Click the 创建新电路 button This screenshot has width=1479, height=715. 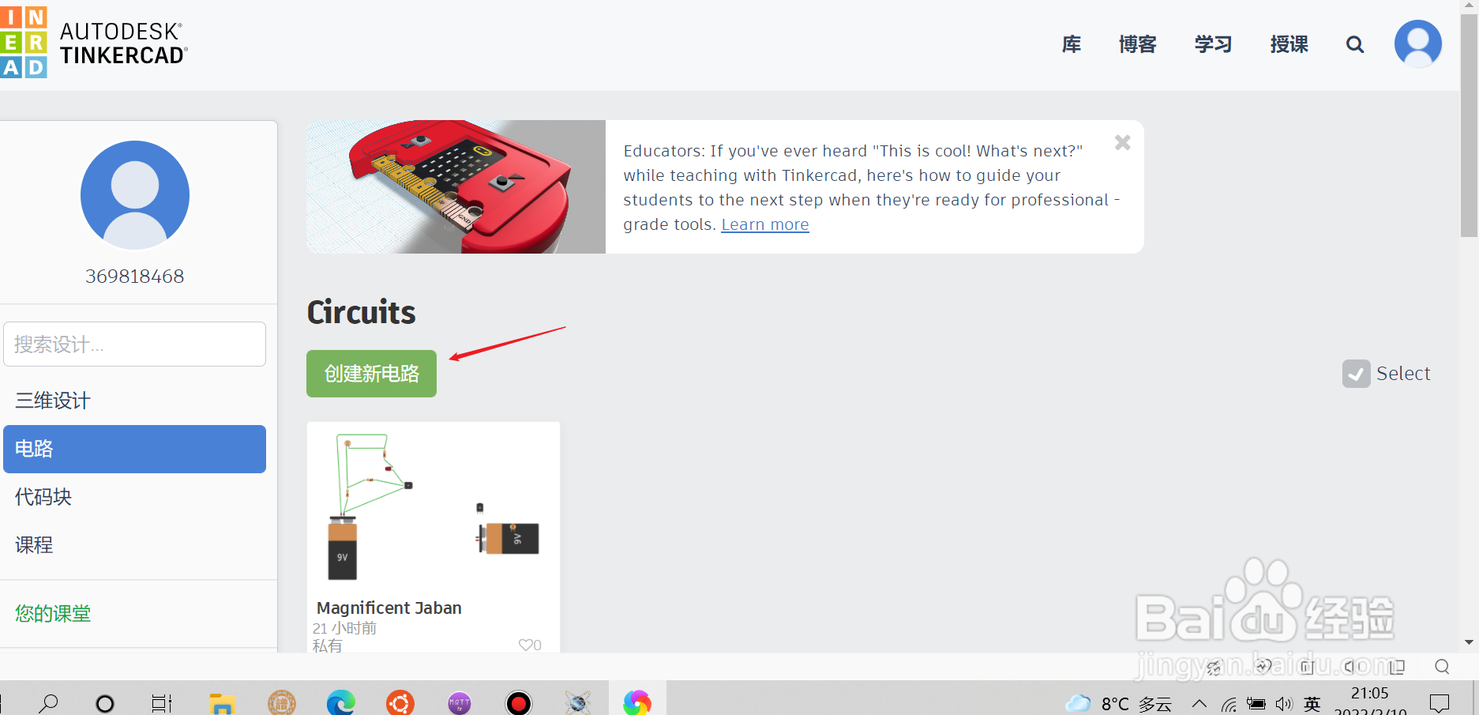pyautogui.click(x=371, y=374)
